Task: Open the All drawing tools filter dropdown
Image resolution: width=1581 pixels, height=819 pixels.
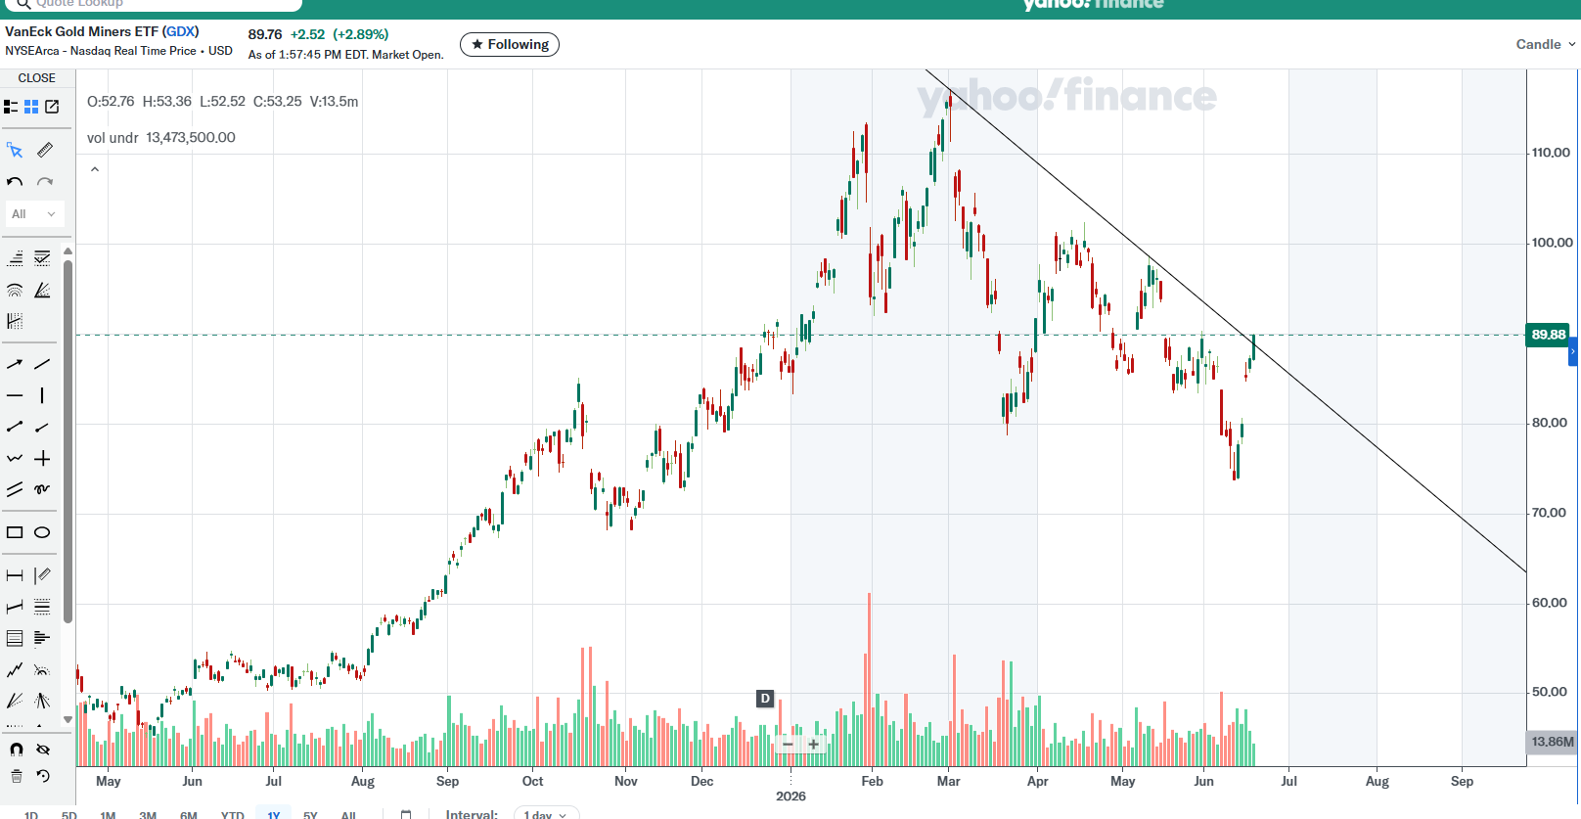Action: (x=34, y=213)
